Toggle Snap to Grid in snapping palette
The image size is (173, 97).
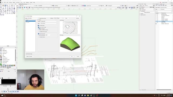2,92
